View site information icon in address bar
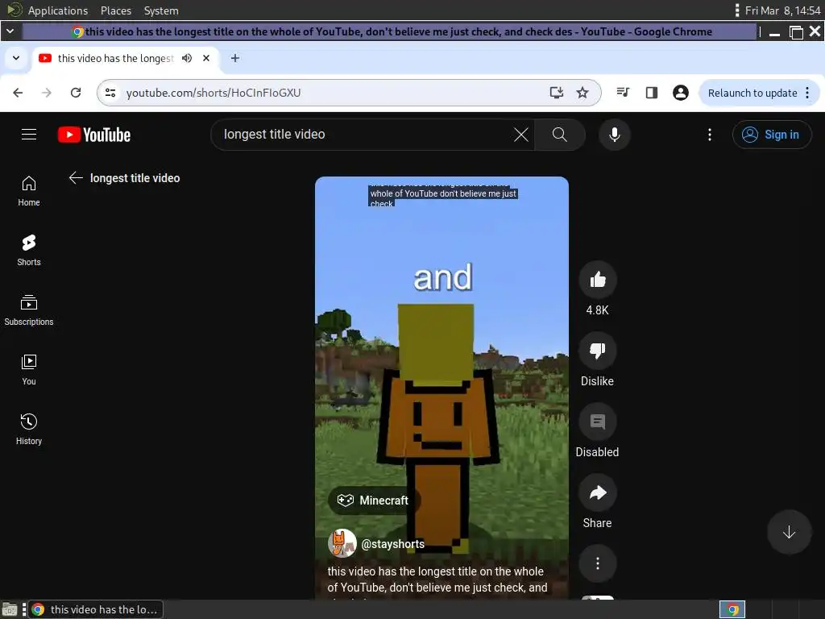Image resolution: width=825 pixels, height=619 pixels. click(x=110, y=93)
